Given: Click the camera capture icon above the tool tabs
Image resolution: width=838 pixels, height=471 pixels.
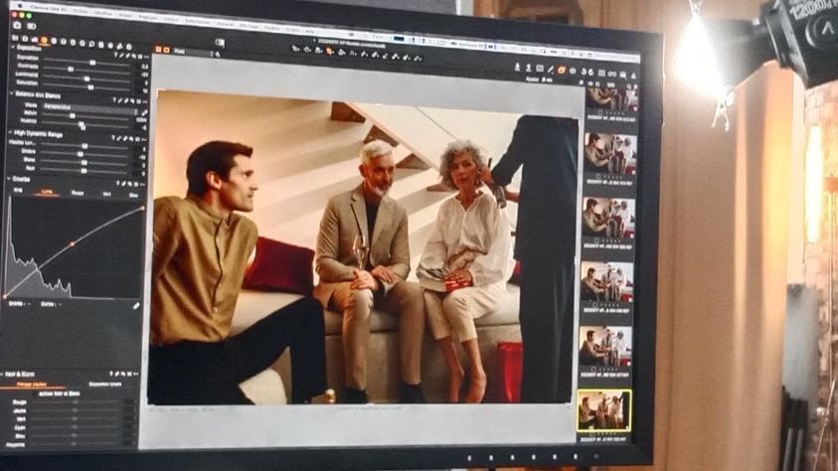Looking at the screenshot, I should pos(17,25).
